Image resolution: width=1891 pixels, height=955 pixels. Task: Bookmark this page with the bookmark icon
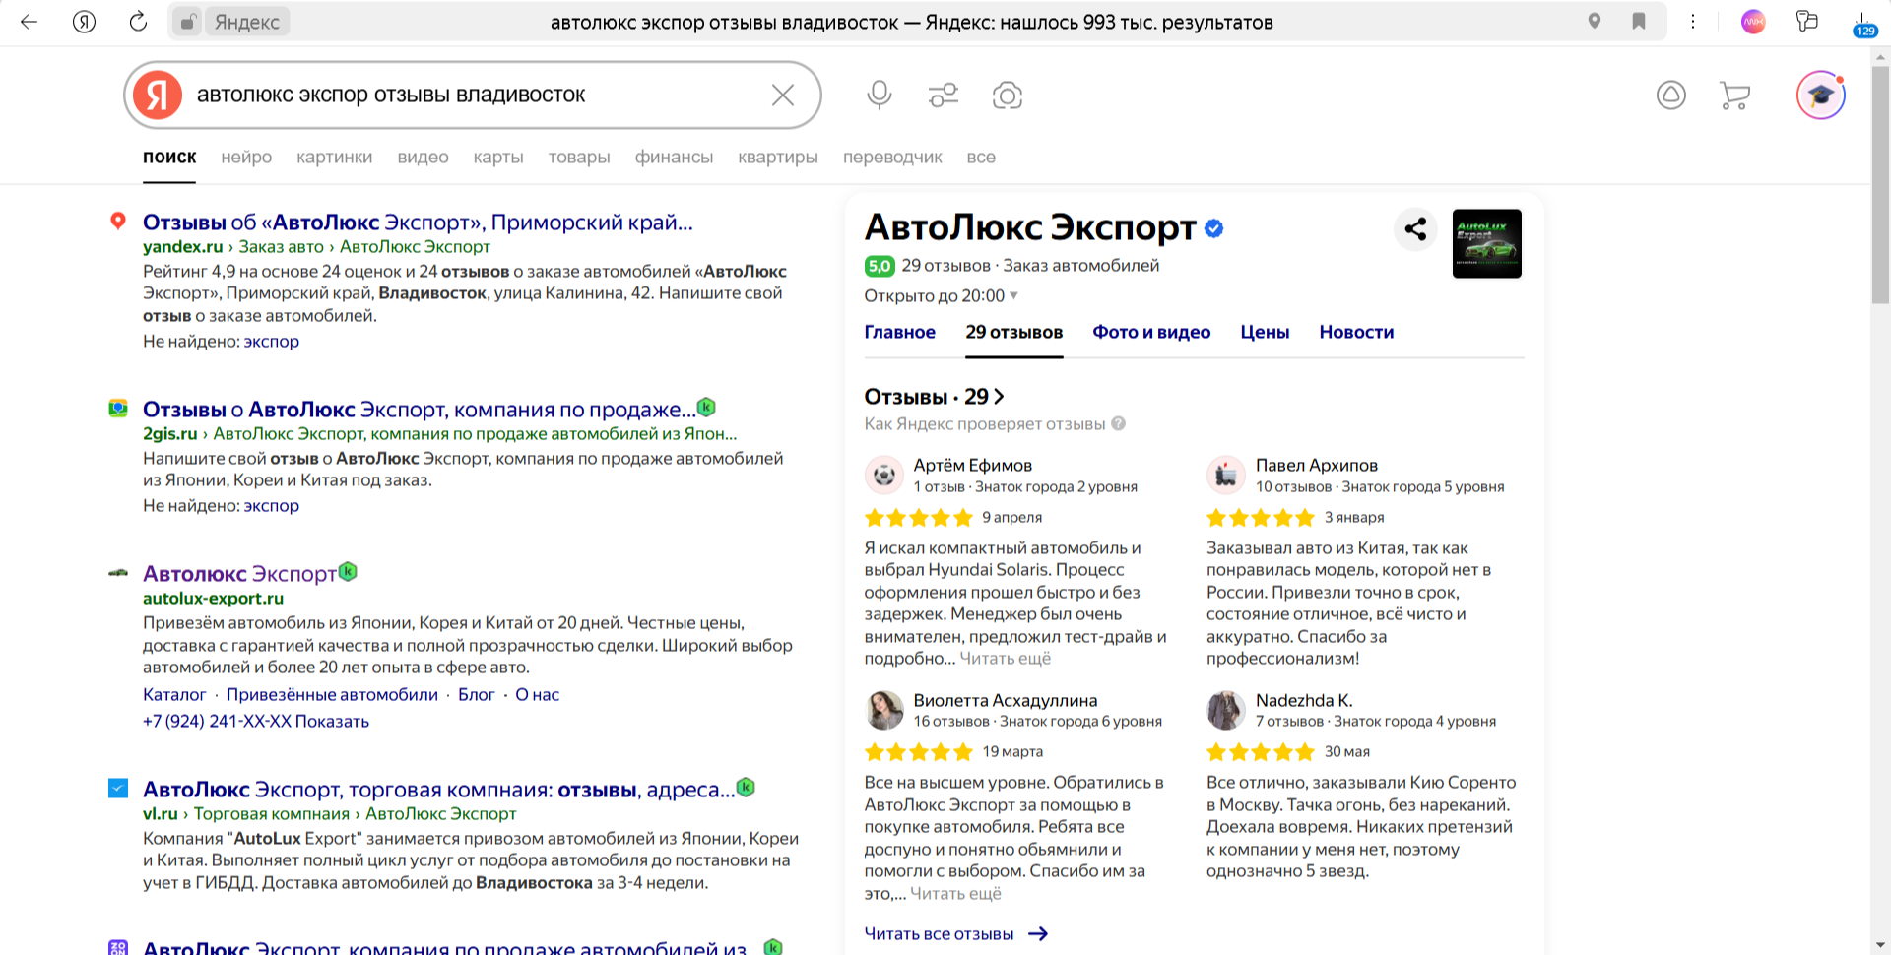[x=1639, y=22]
